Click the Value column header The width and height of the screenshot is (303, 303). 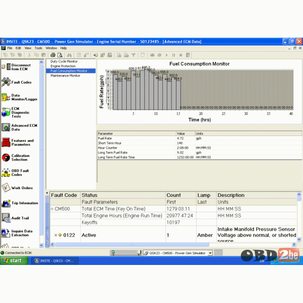tap(186, 134)
